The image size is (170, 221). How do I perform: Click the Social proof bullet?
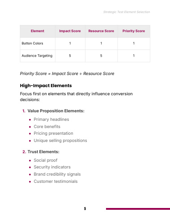coord(46,160)
